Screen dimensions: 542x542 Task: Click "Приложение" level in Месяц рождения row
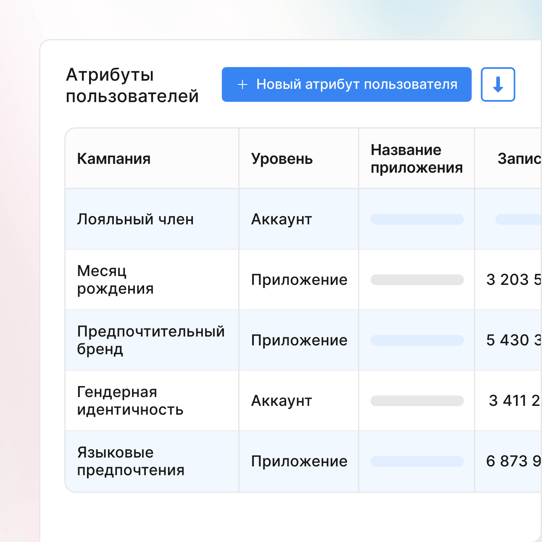click(x=299, y=280)
